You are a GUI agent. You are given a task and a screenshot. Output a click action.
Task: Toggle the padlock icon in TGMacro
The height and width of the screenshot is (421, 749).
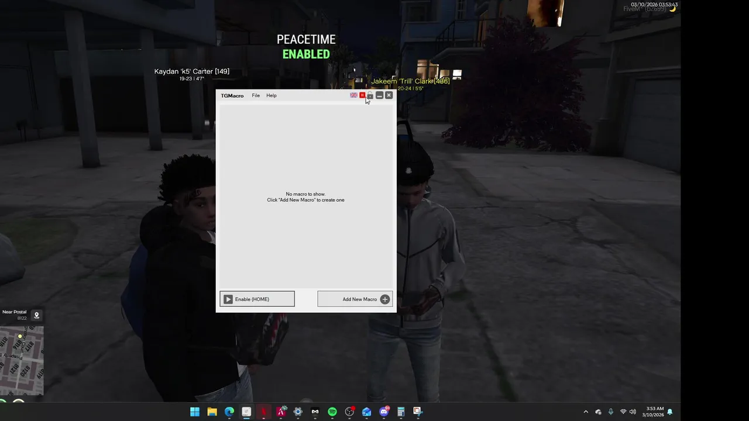tap(370, 95)
